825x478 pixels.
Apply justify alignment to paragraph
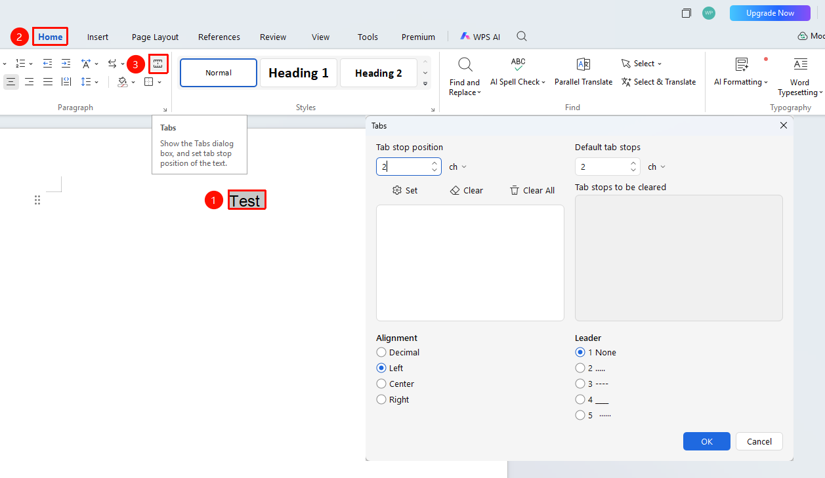48,82
